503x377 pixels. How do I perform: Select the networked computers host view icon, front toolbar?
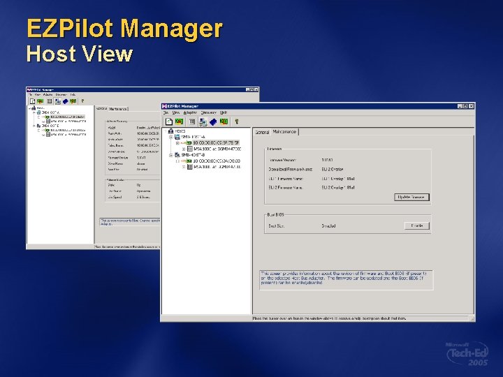pyautogui.click(x=203, y=121)
